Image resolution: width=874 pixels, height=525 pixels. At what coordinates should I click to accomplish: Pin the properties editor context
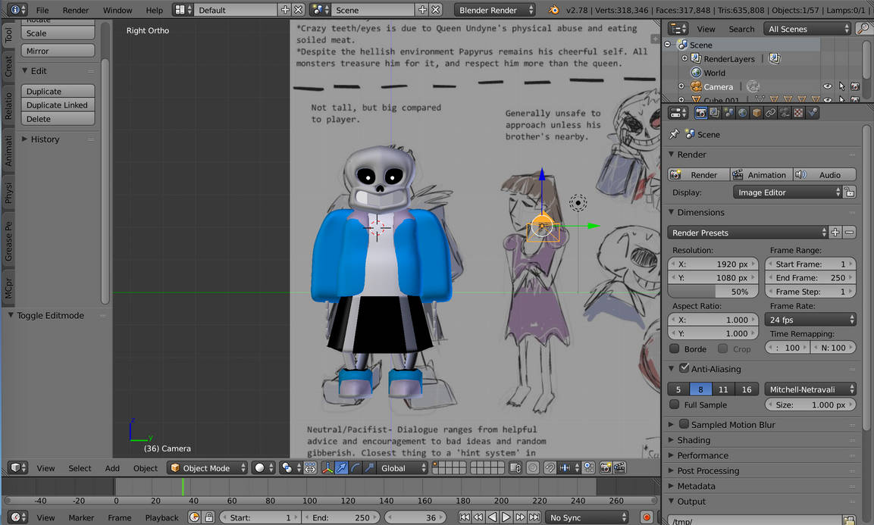click(674, 134)
